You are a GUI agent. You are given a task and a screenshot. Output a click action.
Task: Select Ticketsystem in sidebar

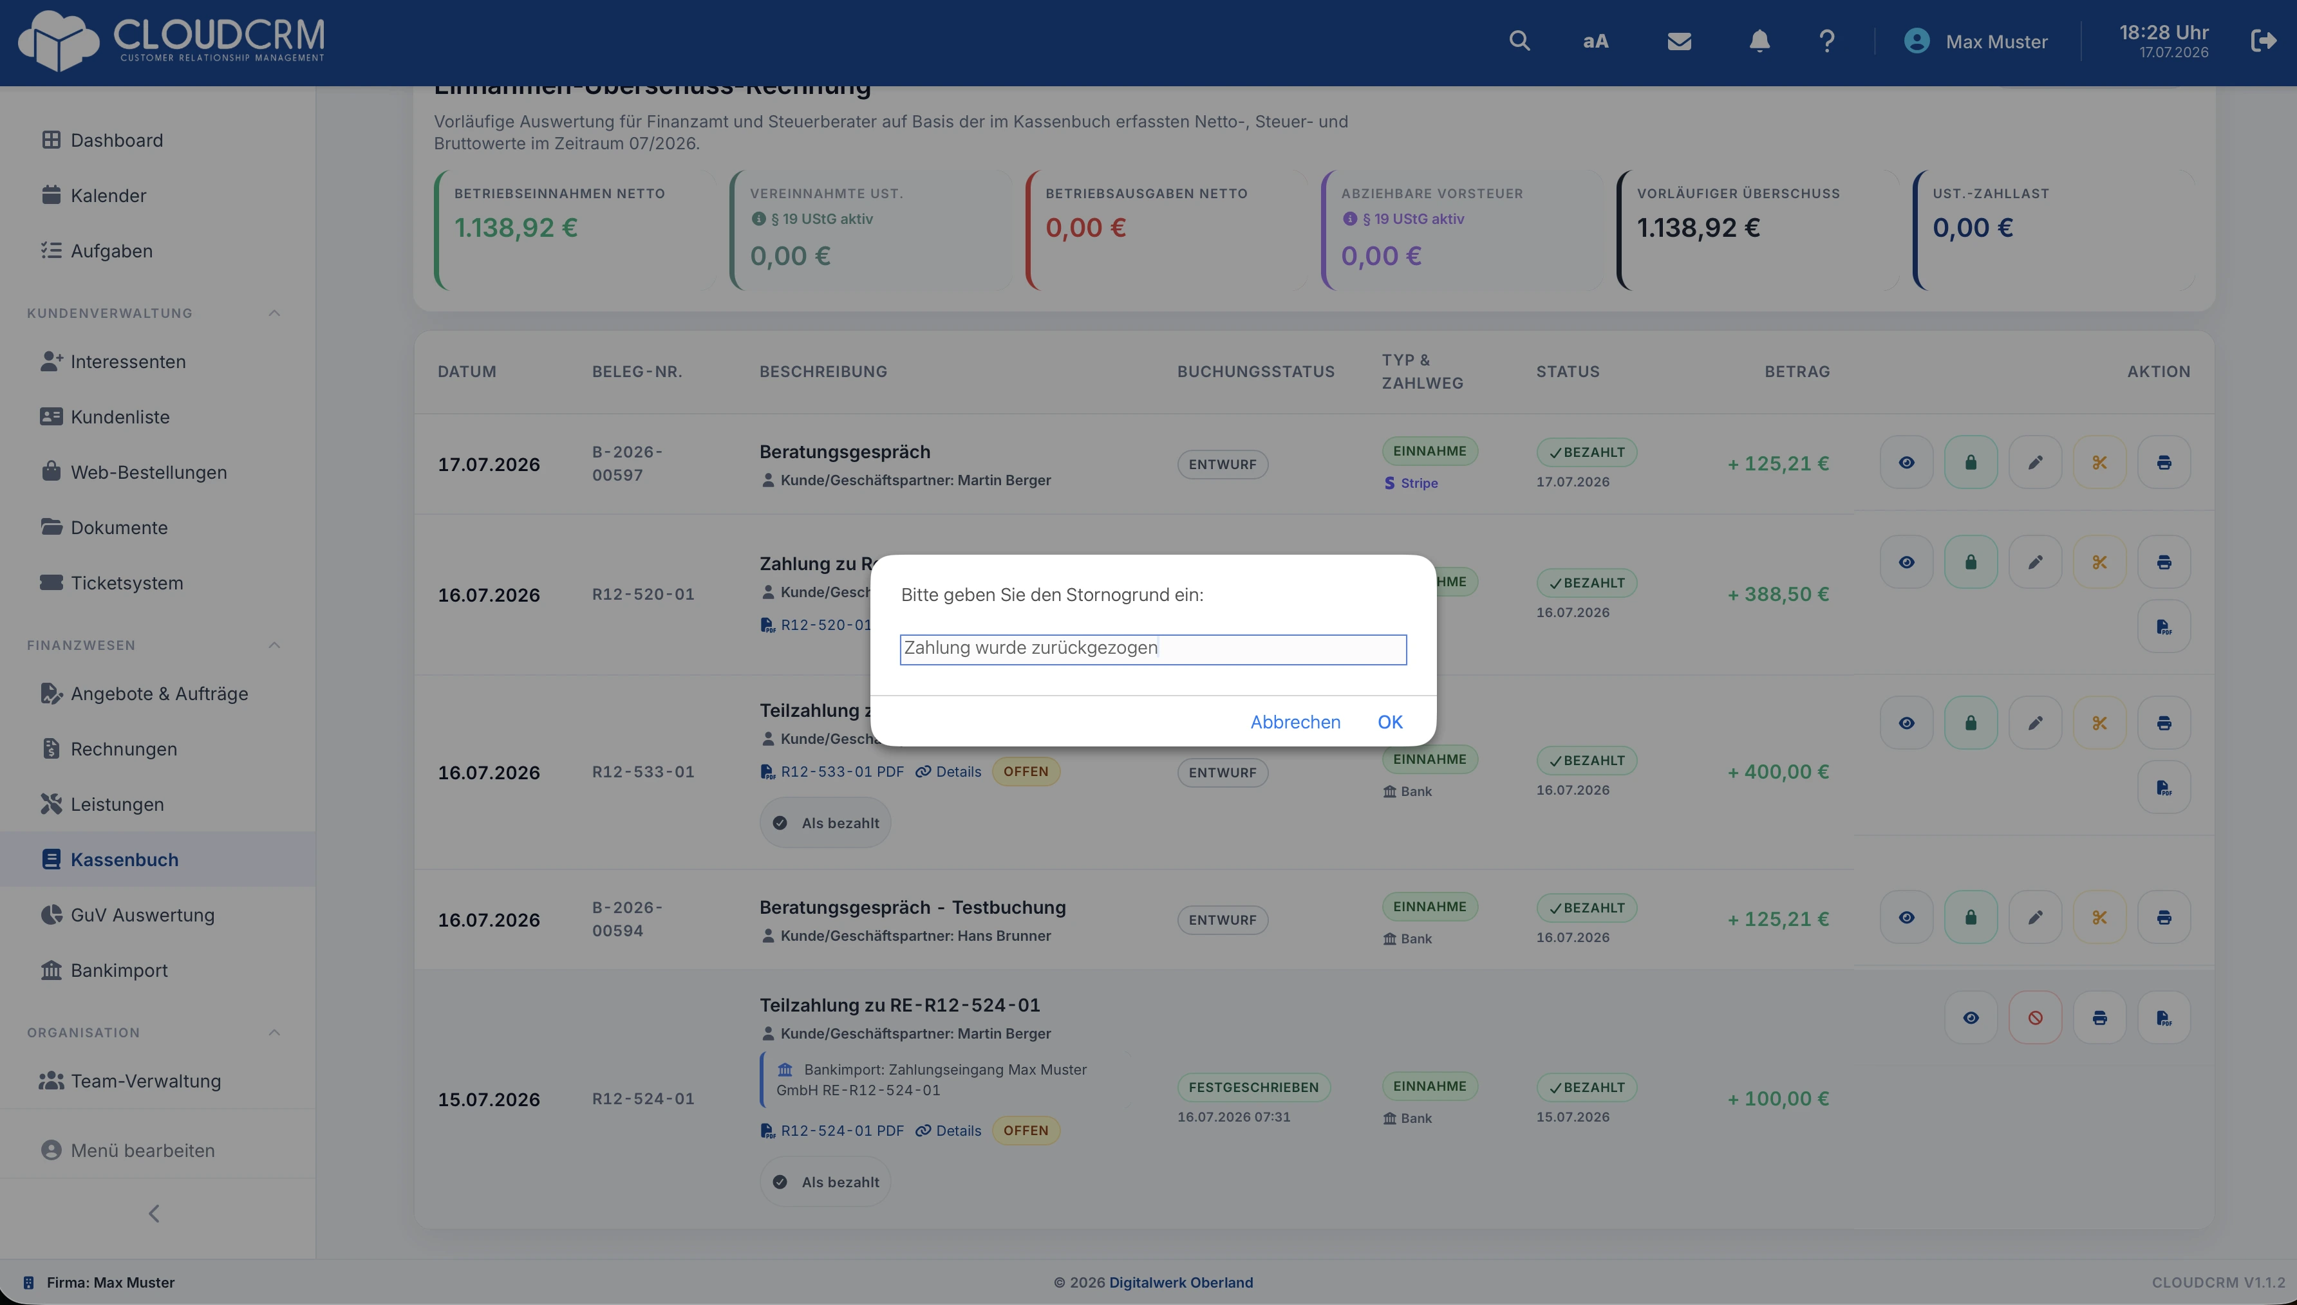pos(157,584)
